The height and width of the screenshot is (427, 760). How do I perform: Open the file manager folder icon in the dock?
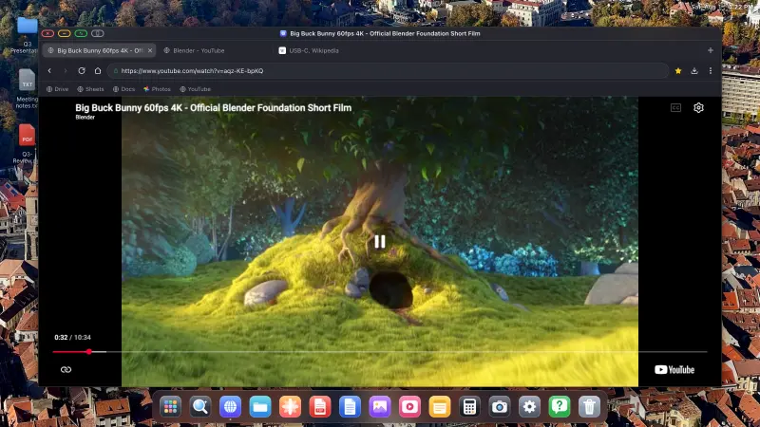pyautogui.click(x=260, y=407)
